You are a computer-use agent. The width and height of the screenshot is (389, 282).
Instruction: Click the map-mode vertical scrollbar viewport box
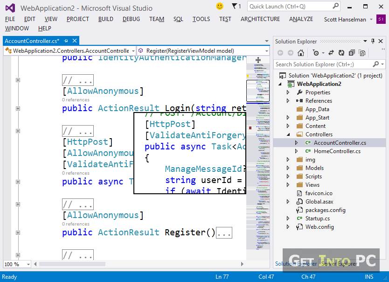[258, 91]
